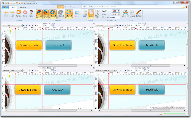
Task: Click Feedback button in Chrome pane
Action: (x=58, y=45)
